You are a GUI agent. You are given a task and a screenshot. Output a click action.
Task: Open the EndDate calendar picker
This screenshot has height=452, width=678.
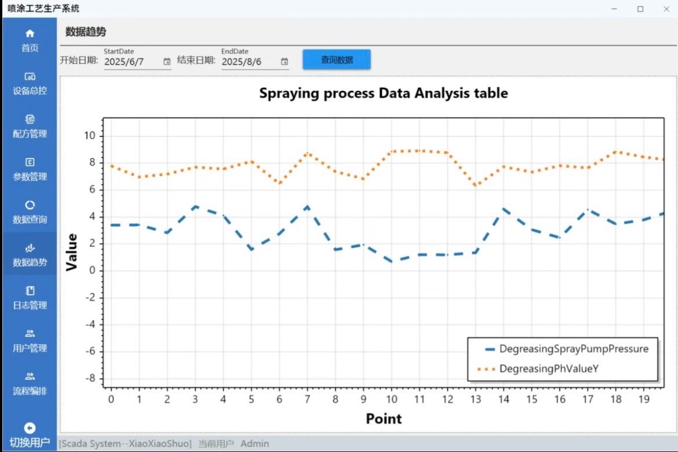285,61
